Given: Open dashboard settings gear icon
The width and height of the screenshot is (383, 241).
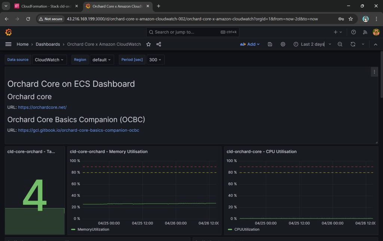Looking at the screenshot, I should tap(283, 44).
